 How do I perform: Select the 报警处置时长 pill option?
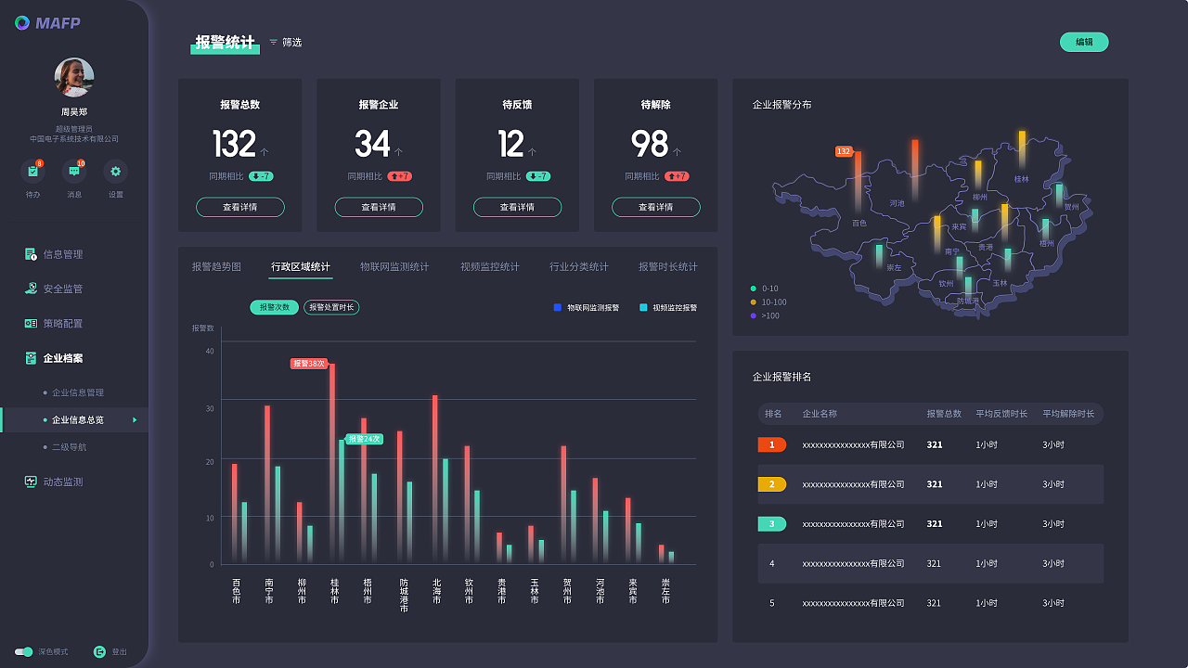[331, 307]
